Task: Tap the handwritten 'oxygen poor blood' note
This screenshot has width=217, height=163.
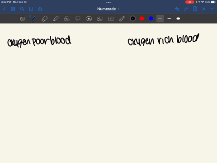Action: [39, 41]
